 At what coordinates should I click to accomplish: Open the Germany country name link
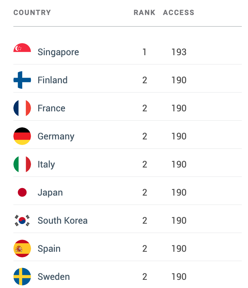pyautogui.click(x=56, y=136)
